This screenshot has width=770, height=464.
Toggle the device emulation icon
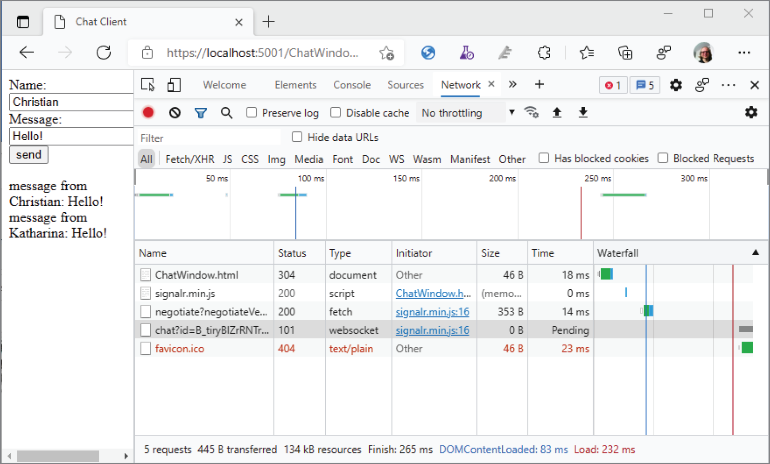point(174,85)
